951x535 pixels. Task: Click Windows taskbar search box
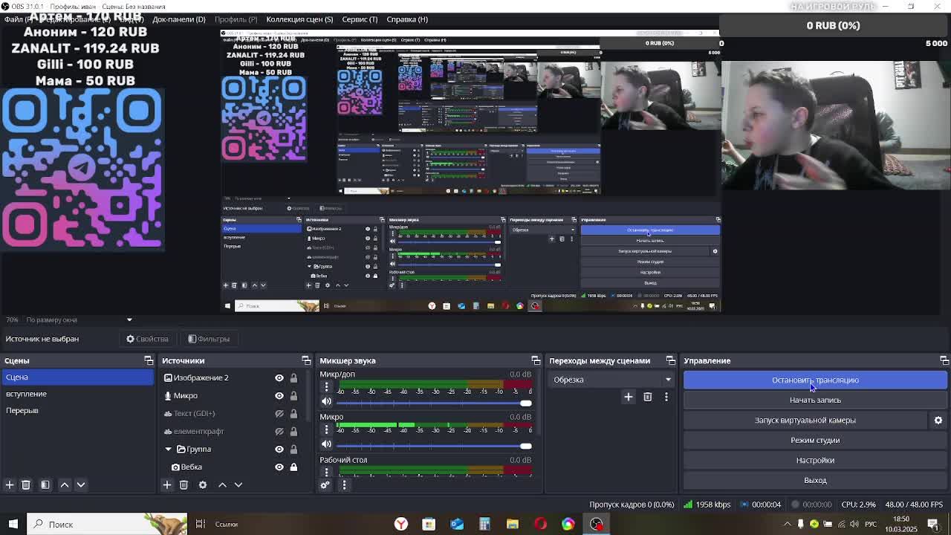click(108, 524)
